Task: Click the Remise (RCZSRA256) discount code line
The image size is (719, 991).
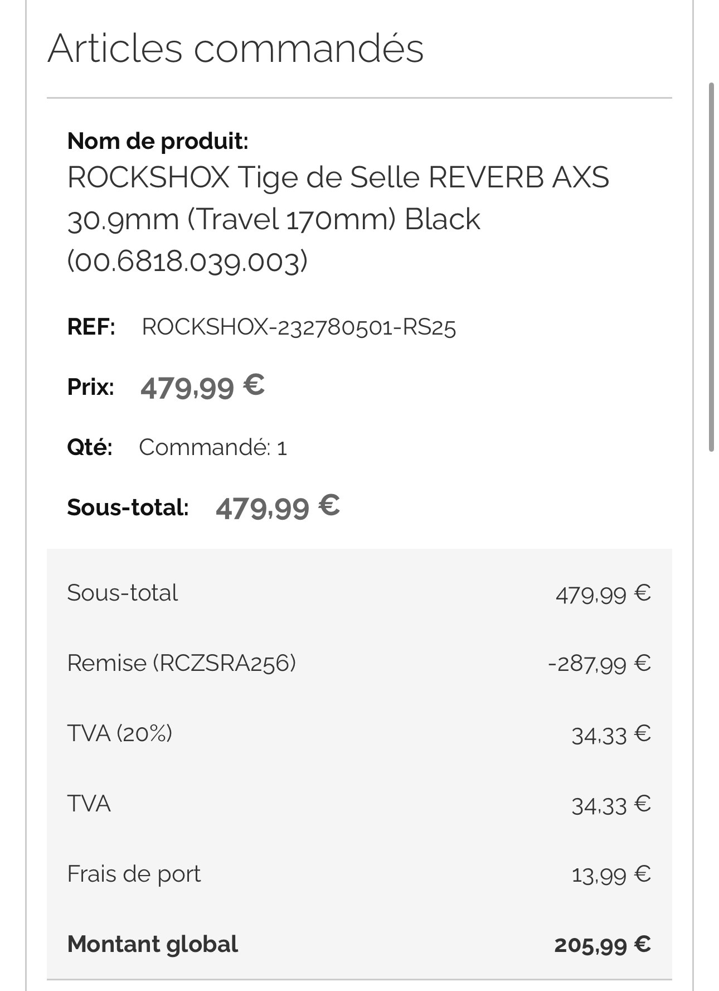Action: (181, 663)
